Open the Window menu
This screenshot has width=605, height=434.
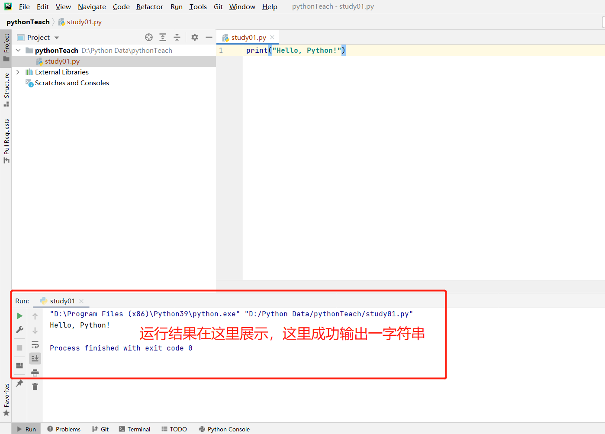pyautogui.click(x=242, y=6)
